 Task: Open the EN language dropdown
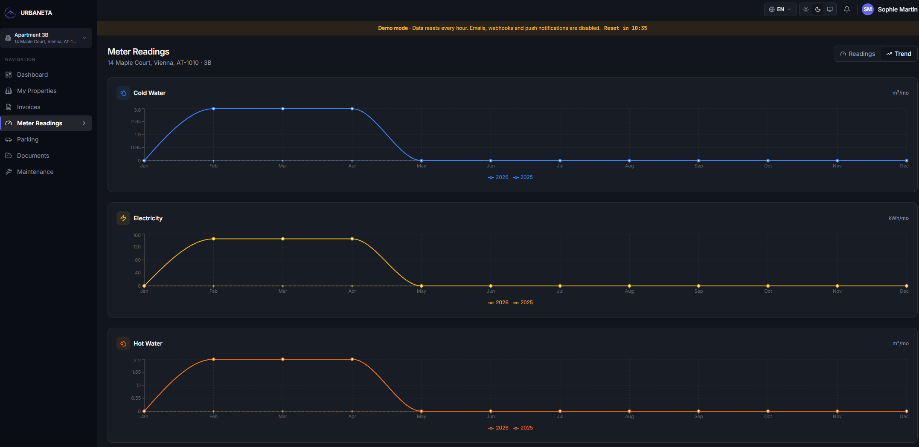click(780, 9)
